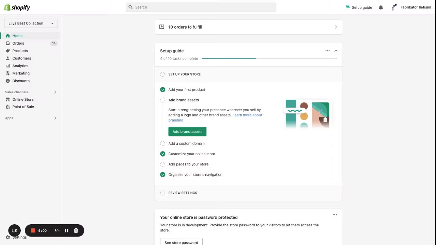The height and width of the screenshot is (245, 436).
Task: Open the Orders menu item
Action: 18,43
